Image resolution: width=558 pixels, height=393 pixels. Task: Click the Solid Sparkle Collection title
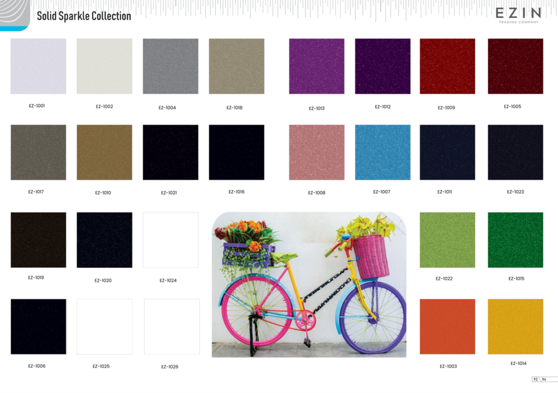[84, 16]
